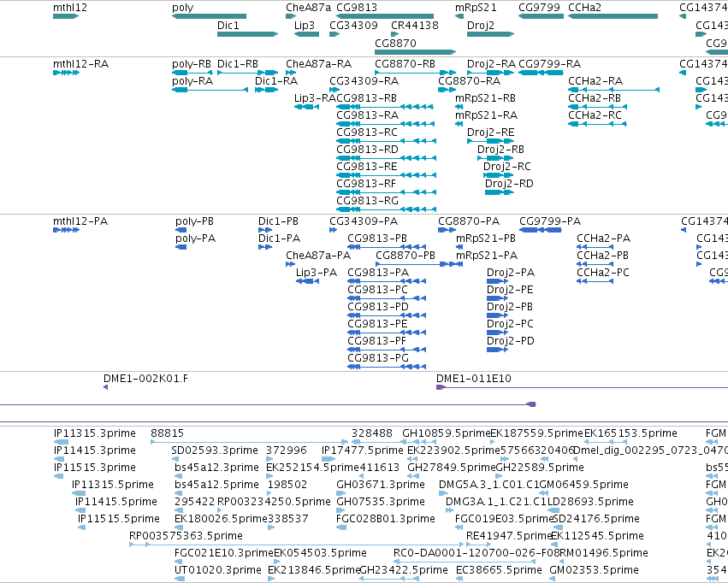Click the CG8870 gene bar
Screen dimensions: 728x583
[416, 52]
